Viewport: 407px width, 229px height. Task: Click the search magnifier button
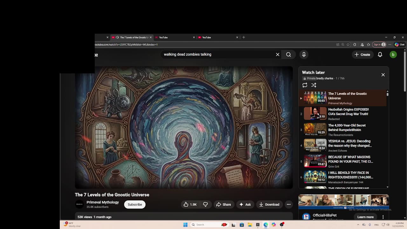pyautogui.click(x=288, y=54)
